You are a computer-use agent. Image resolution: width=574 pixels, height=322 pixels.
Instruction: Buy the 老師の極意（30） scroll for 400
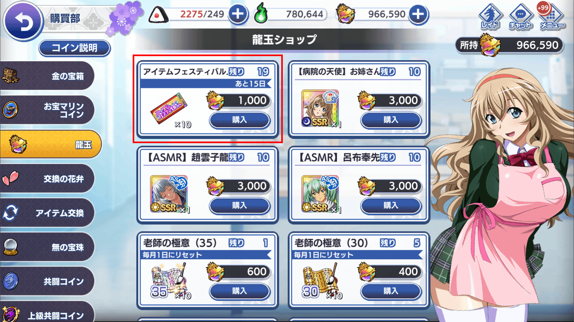point(391,291)
